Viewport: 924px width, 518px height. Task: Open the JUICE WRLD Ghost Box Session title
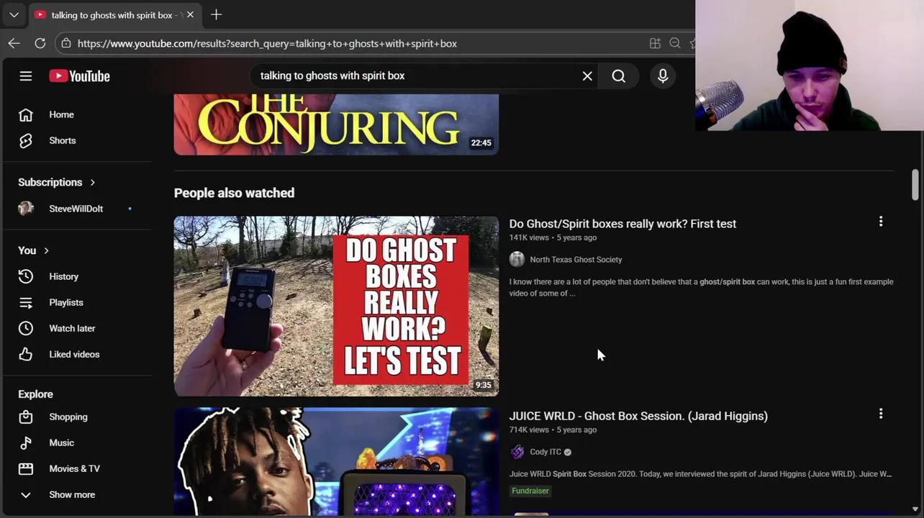point(638,416)
